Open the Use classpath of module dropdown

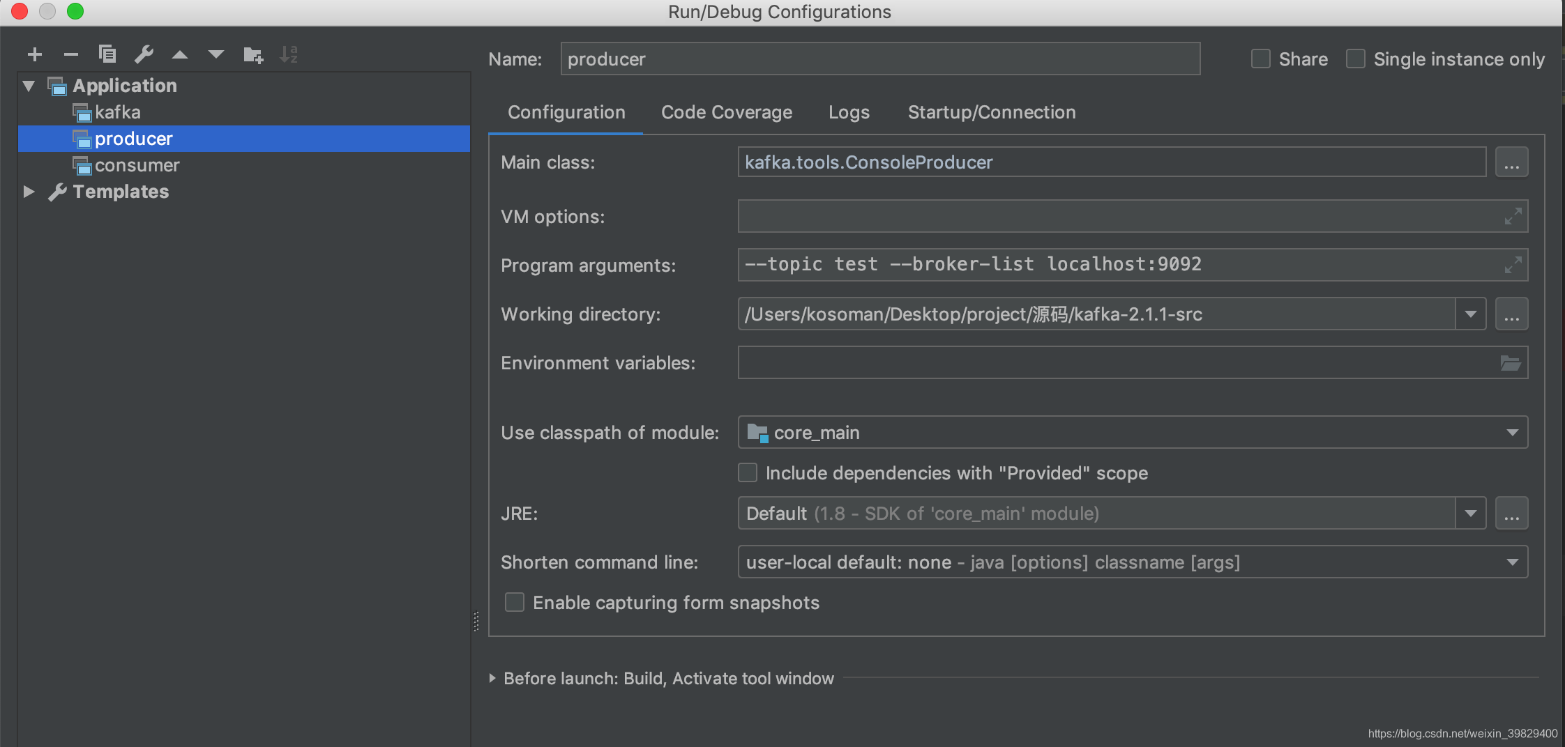pyautogui.click(x=1512, y=433)
